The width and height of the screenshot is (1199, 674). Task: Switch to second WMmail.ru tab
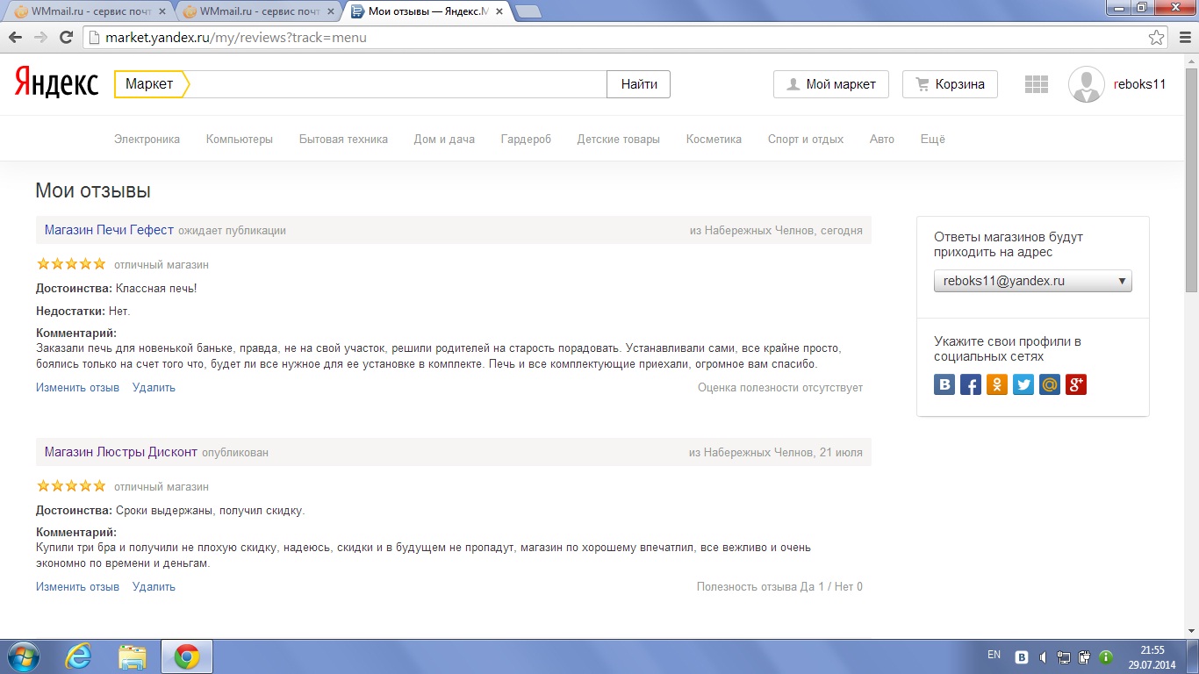click(257, 11)
